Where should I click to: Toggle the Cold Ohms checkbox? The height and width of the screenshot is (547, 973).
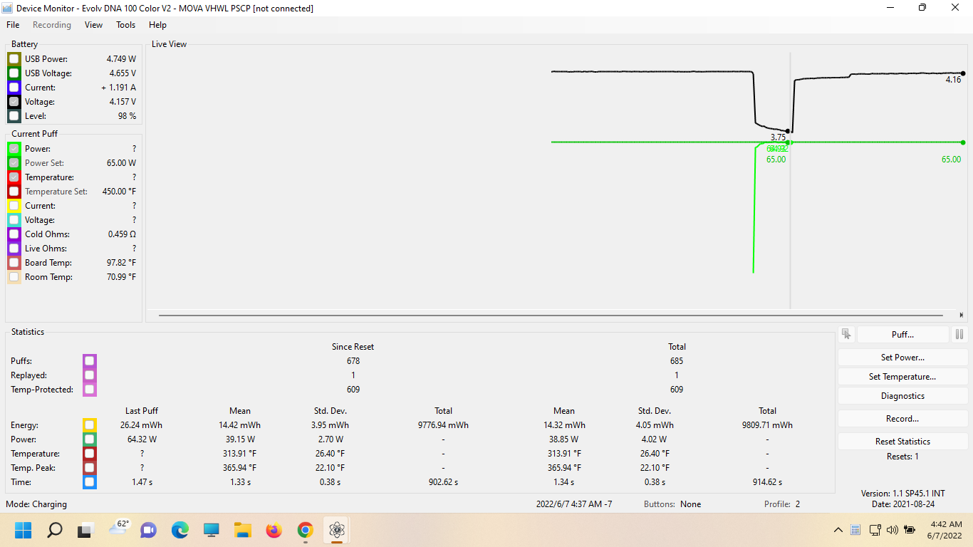click(x=14, y=234)
